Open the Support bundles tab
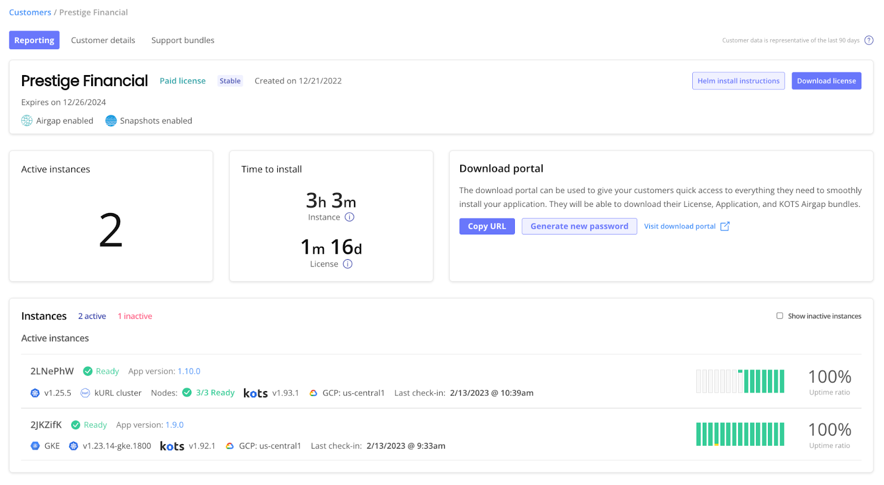 click(182, 40)
